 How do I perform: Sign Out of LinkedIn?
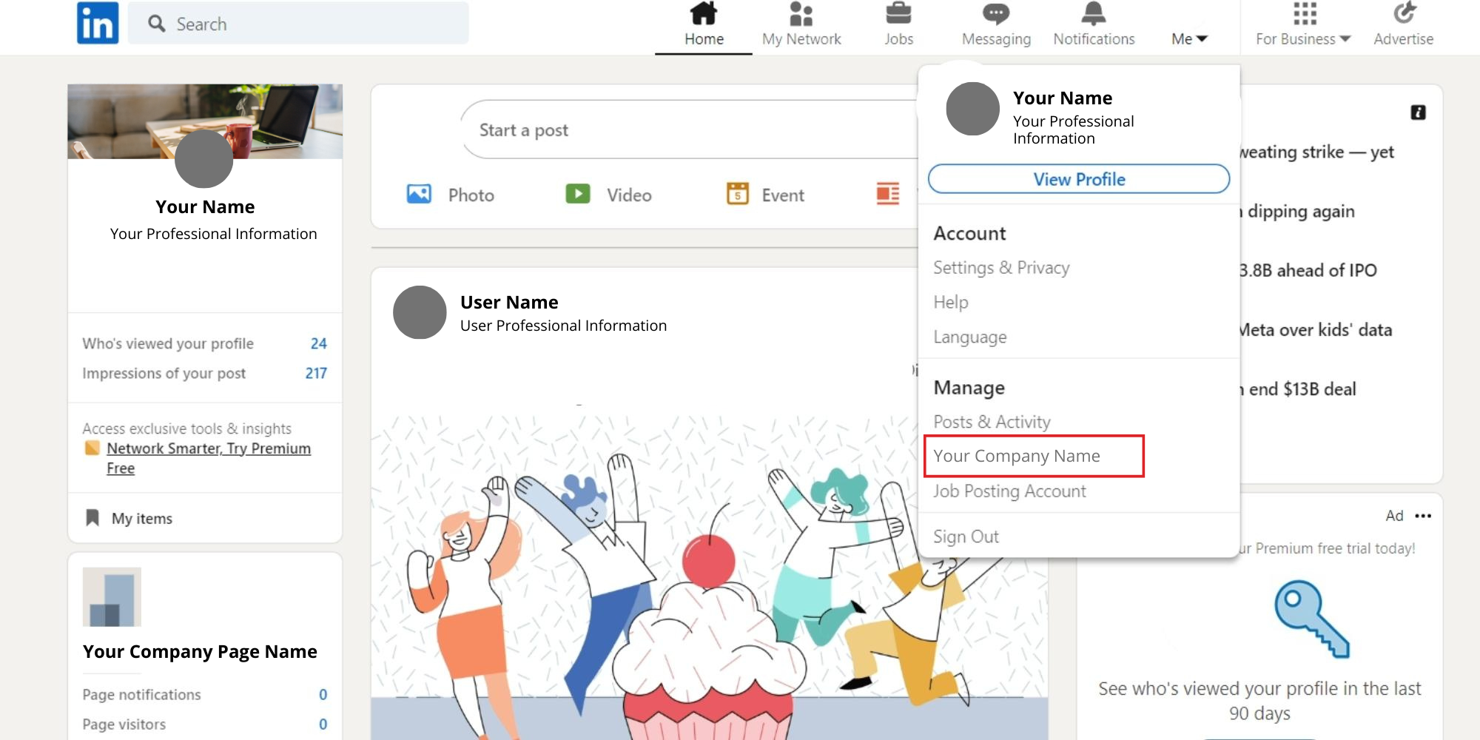[966, 536]
